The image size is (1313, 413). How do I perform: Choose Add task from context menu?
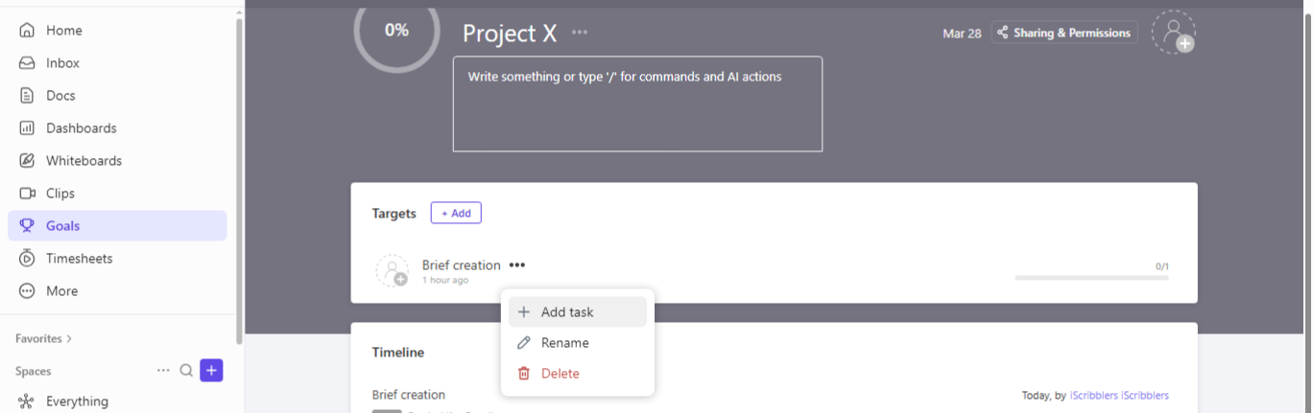tap(566, 312)
